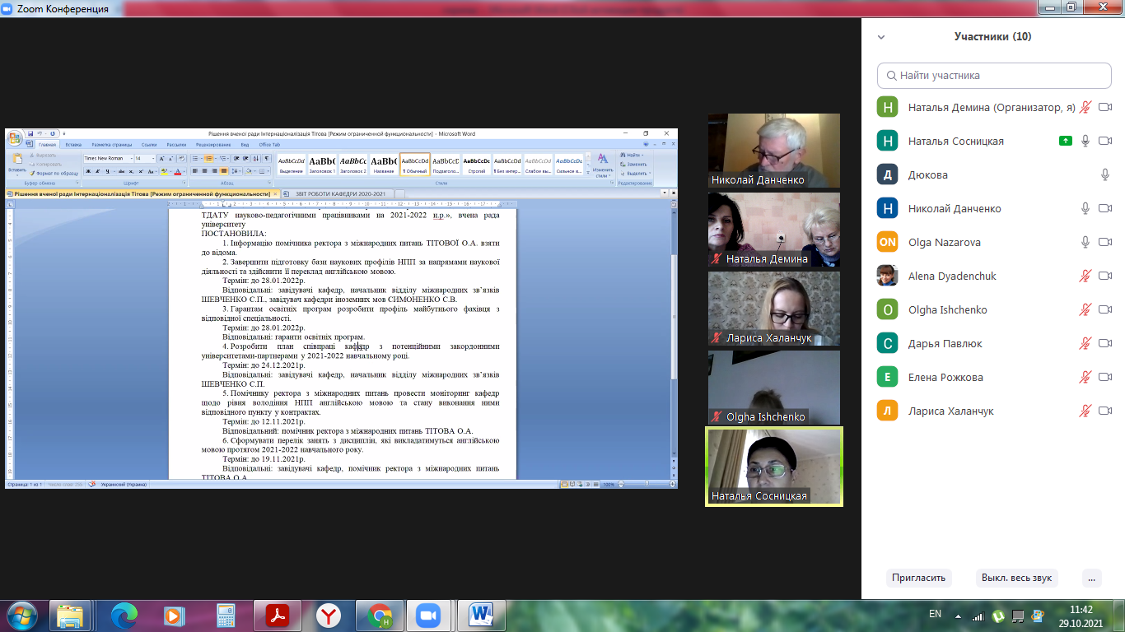The image size is (1125, 632).
Task: Toggle muted microphone for Дарья Павлюк
Action: (x=1085, y=343)
